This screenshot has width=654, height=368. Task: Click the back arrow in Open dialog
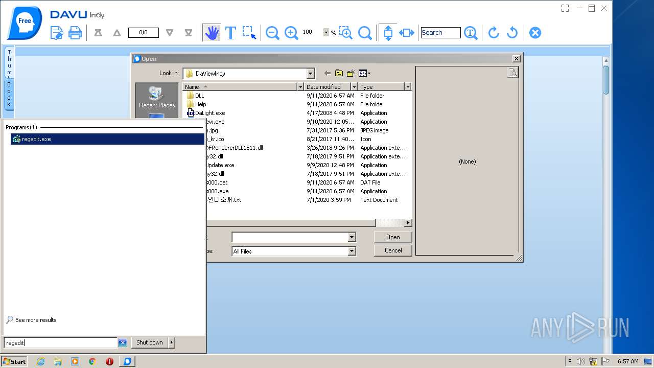coord(328,73)
